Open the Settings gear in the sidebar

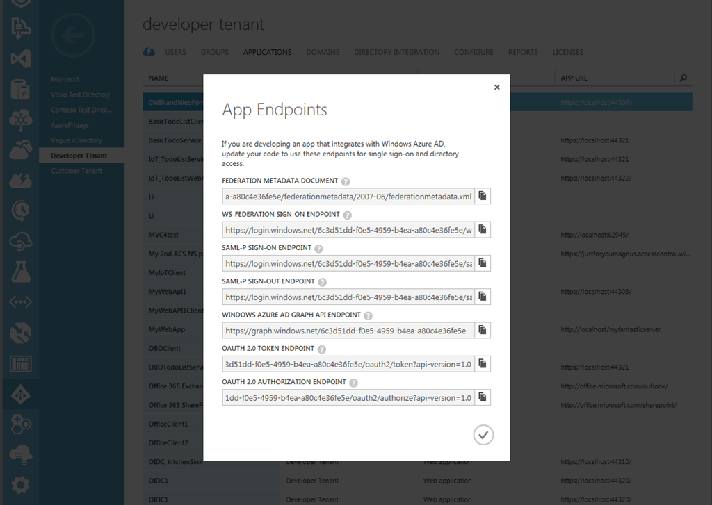tap(20, 485)
